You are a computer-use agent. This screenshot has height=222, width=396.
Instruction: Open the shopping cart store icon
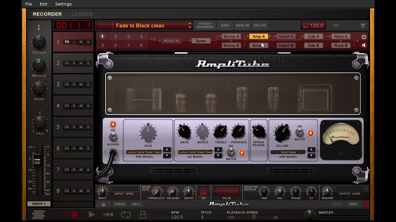pyautogui.click(x=363, y=26)
